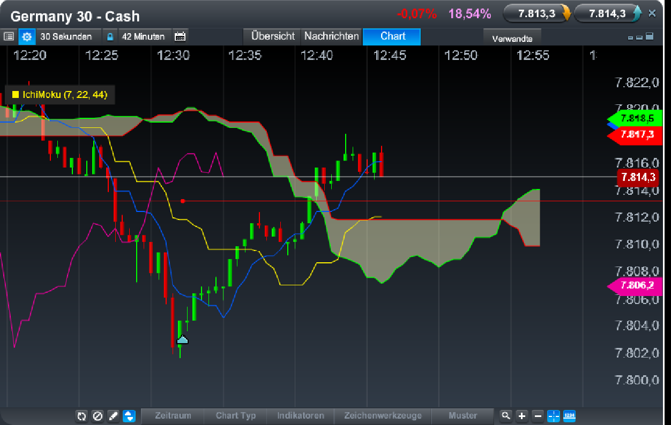The width and height of the screenshot is (671, 425).
Task: Open the 30 Sekunden interval selector
Action: [66, 36]
